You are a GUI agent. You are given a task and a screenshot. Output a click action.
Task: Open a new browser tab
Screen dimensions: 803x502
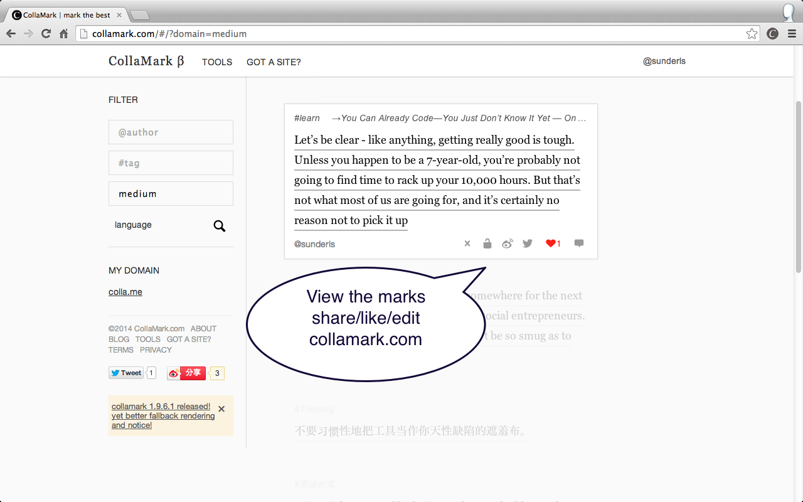coord(139,15)
